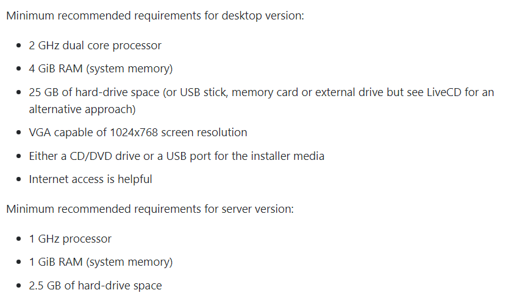Click the "1024x768" screen resolution text
Viewport: 506px width, 304px height.
[x=133, y=133]
